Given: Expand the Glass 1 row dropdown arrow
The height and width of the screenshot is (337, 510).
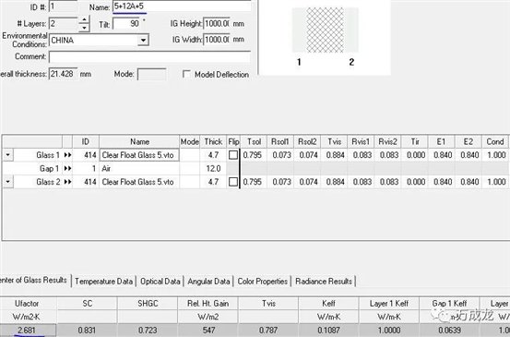Looking at the screenshot, I should [x=7, y=155].
